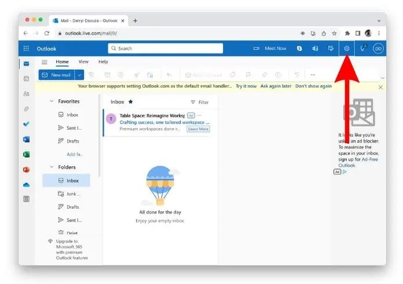Switch to the View ribbon tab
Screen dimensions: 403x284
coord(83,62)
